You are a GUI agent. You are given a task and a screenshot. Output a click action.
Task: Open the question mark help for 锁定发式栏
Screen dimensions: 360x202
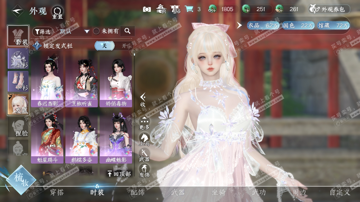(x=37, y=46)
